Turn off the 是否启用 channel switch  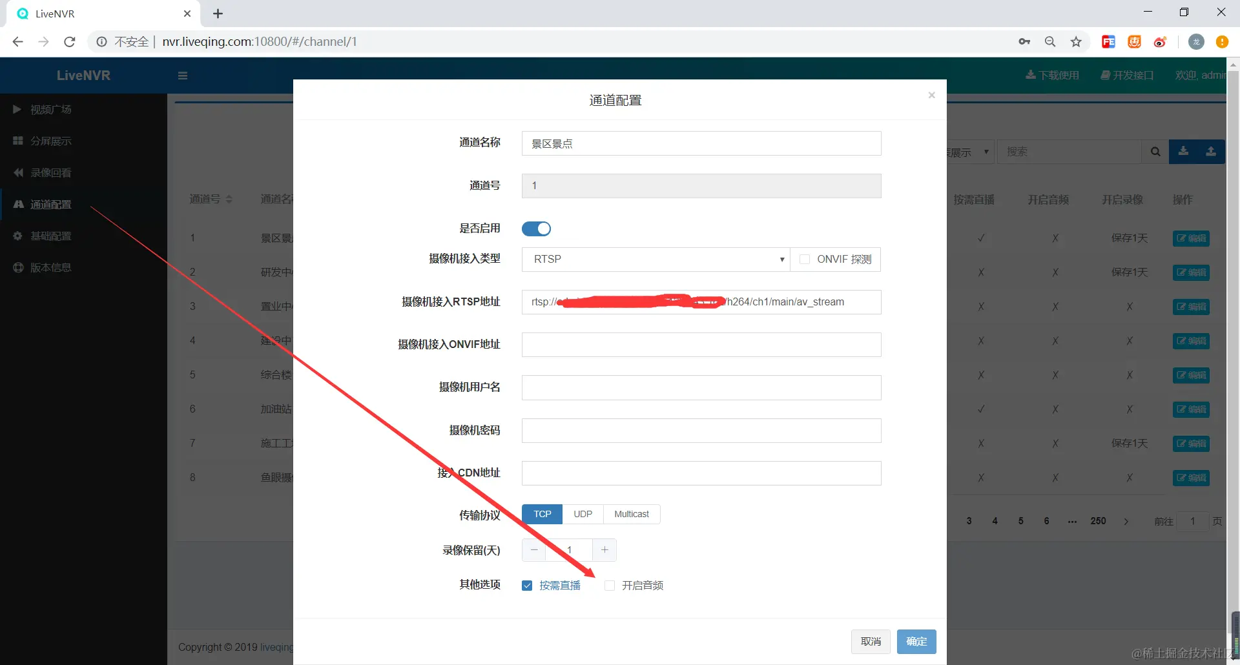coord(536,229)
